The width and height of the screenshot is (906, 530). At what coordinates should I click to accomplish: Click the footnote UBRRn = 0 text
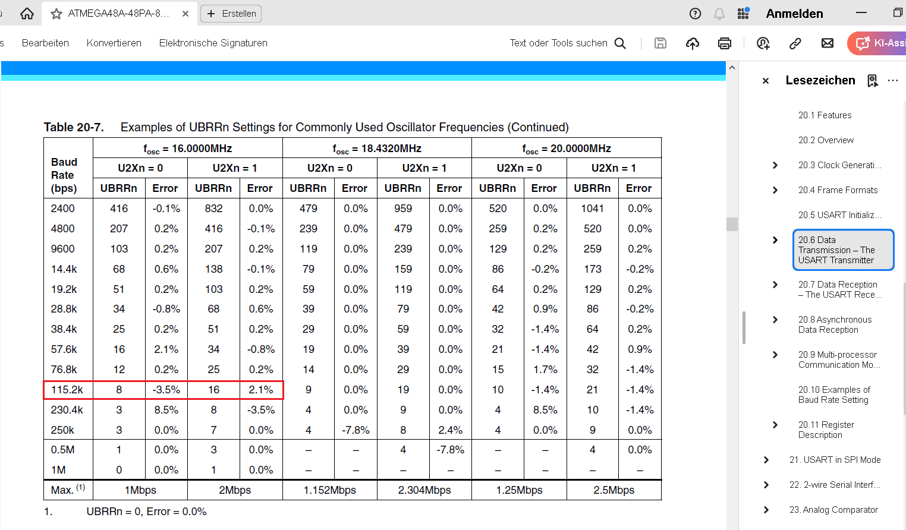146,512
